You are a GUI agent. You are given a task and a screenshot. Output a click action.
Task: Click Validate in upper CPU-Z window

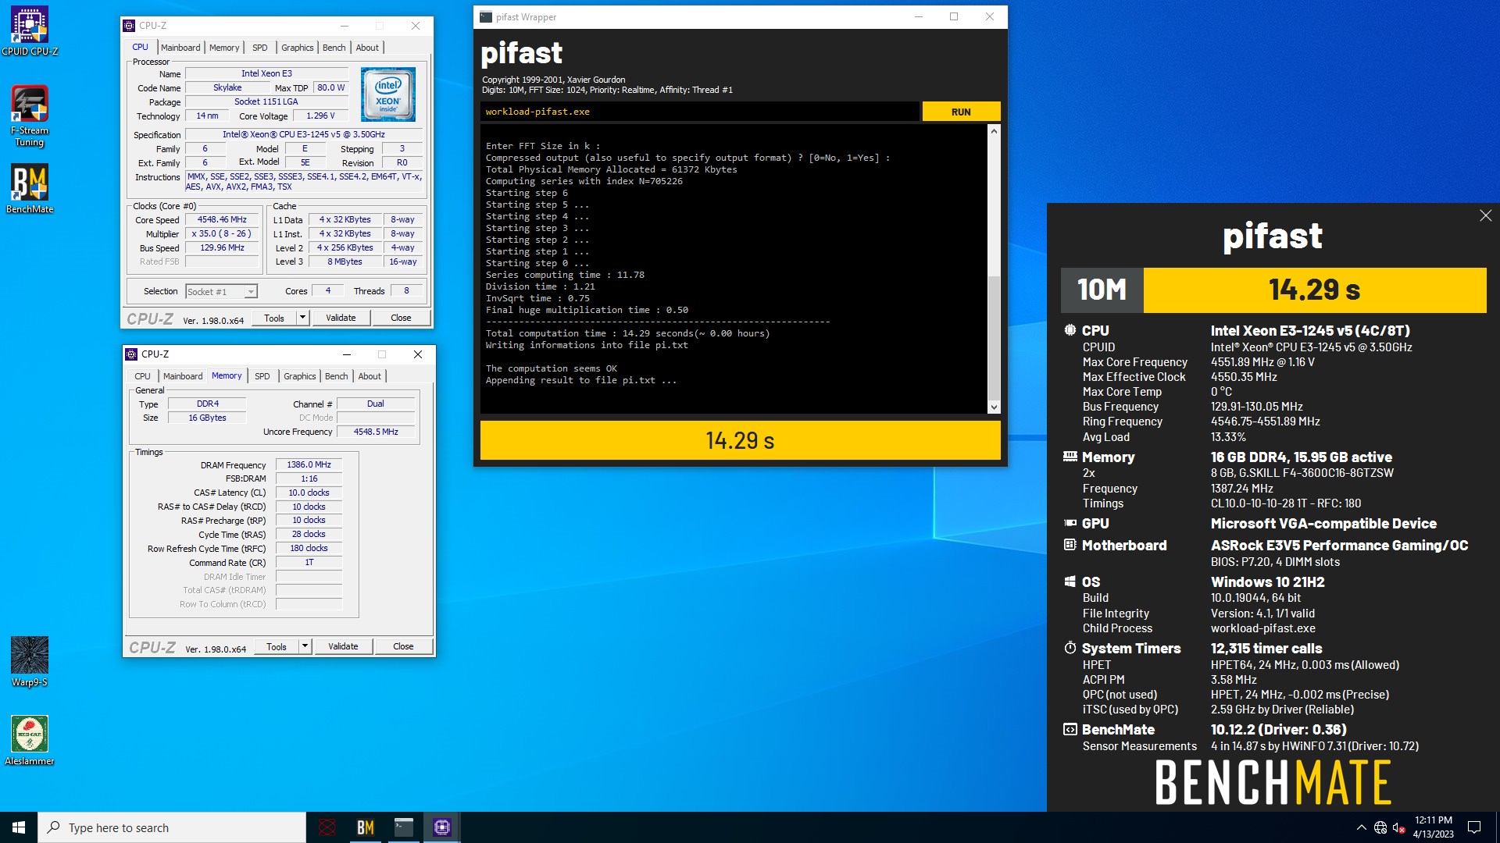[x=341, y=318]
